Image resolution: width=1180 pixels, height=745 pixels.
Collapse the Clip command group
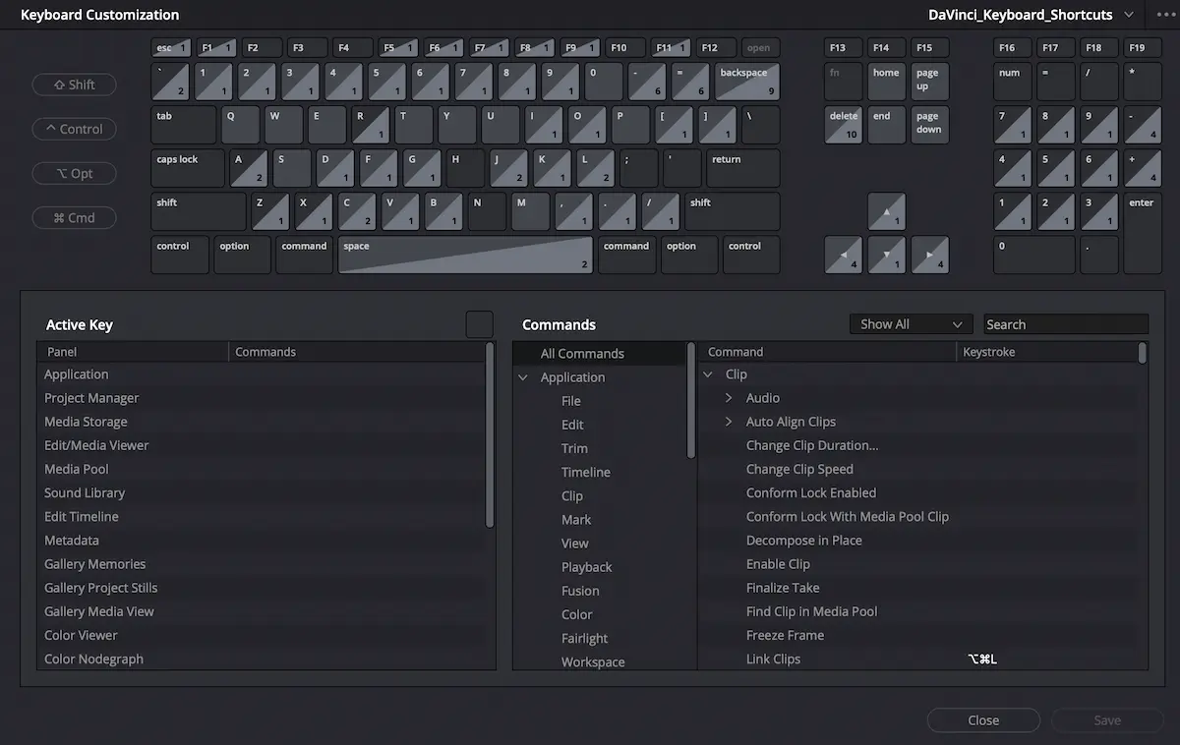click(710, 373)
